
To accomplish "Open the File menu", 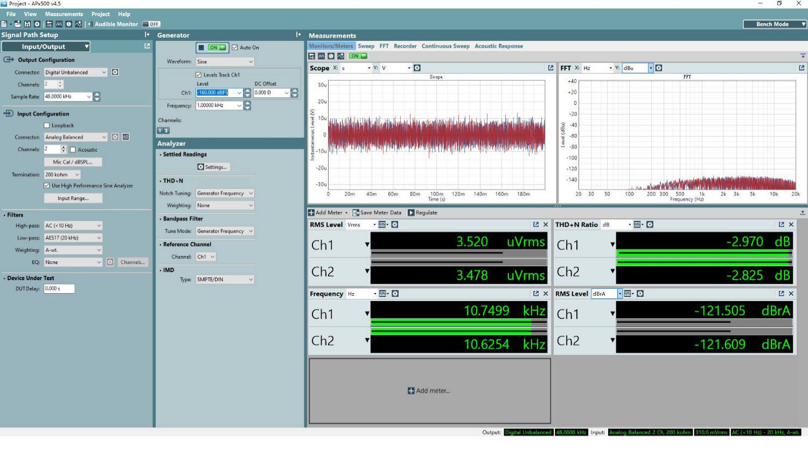I will pyautogui.click(x=11, y=14).
